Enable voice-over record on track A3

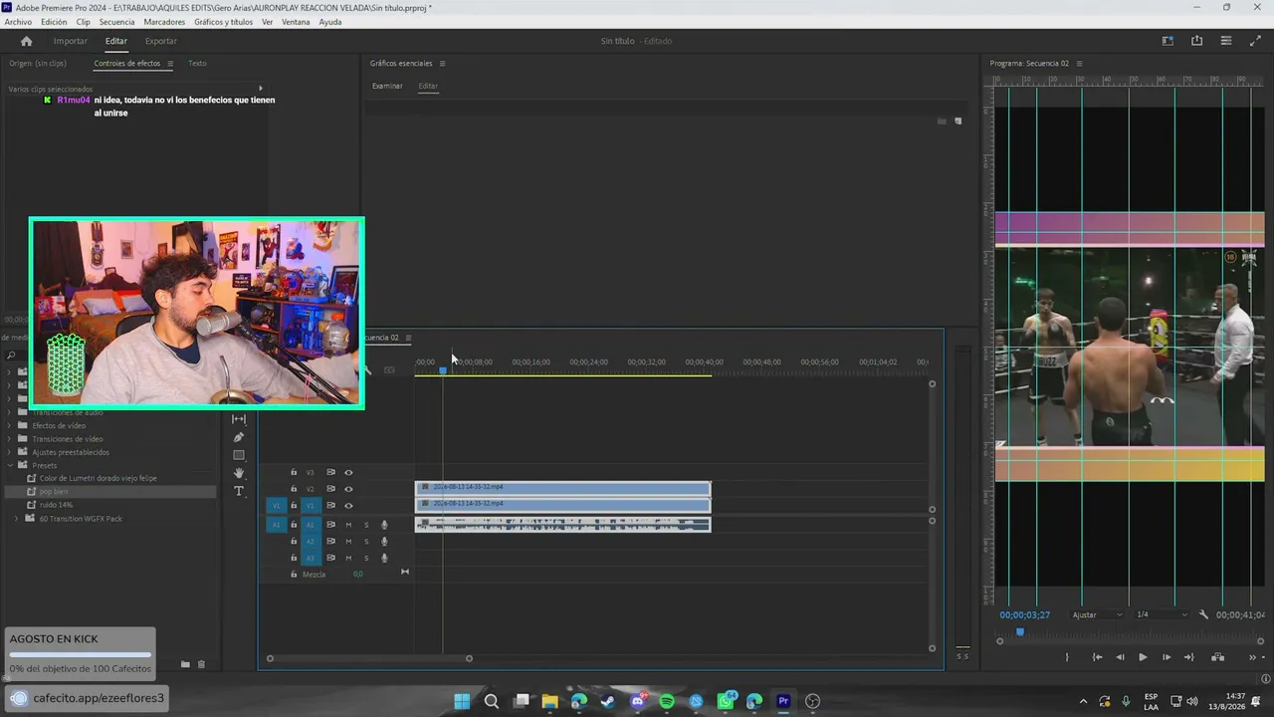click(384, 558)
